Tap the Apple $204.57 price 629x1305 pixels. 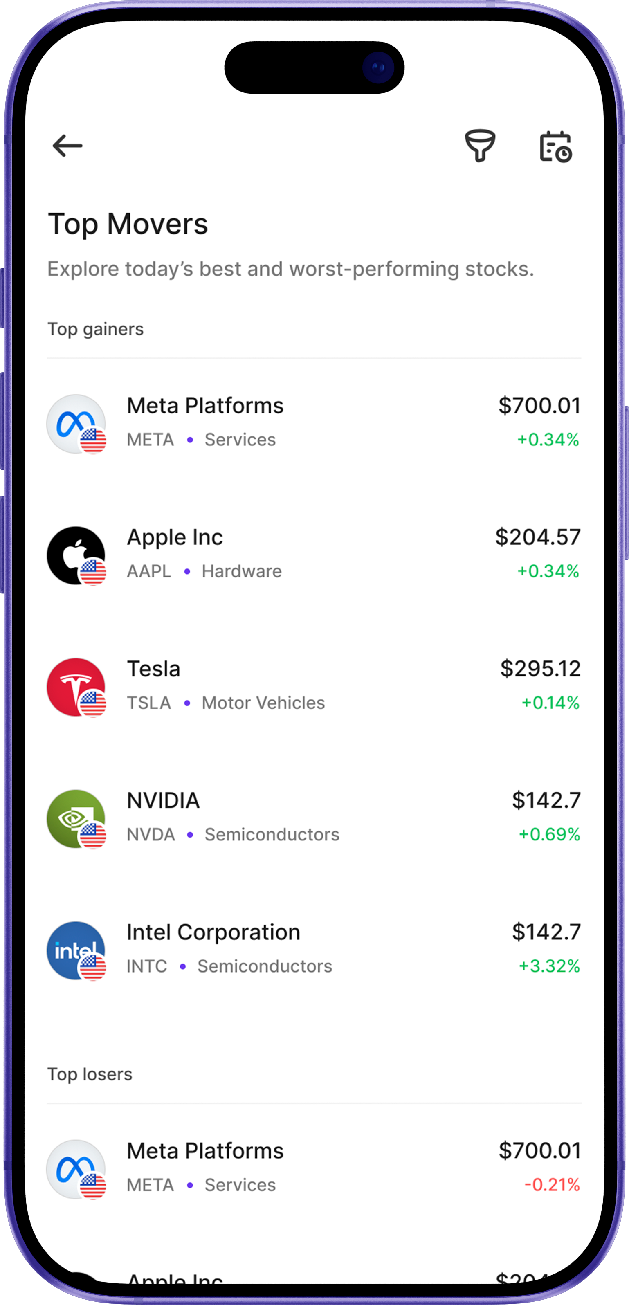538,537
